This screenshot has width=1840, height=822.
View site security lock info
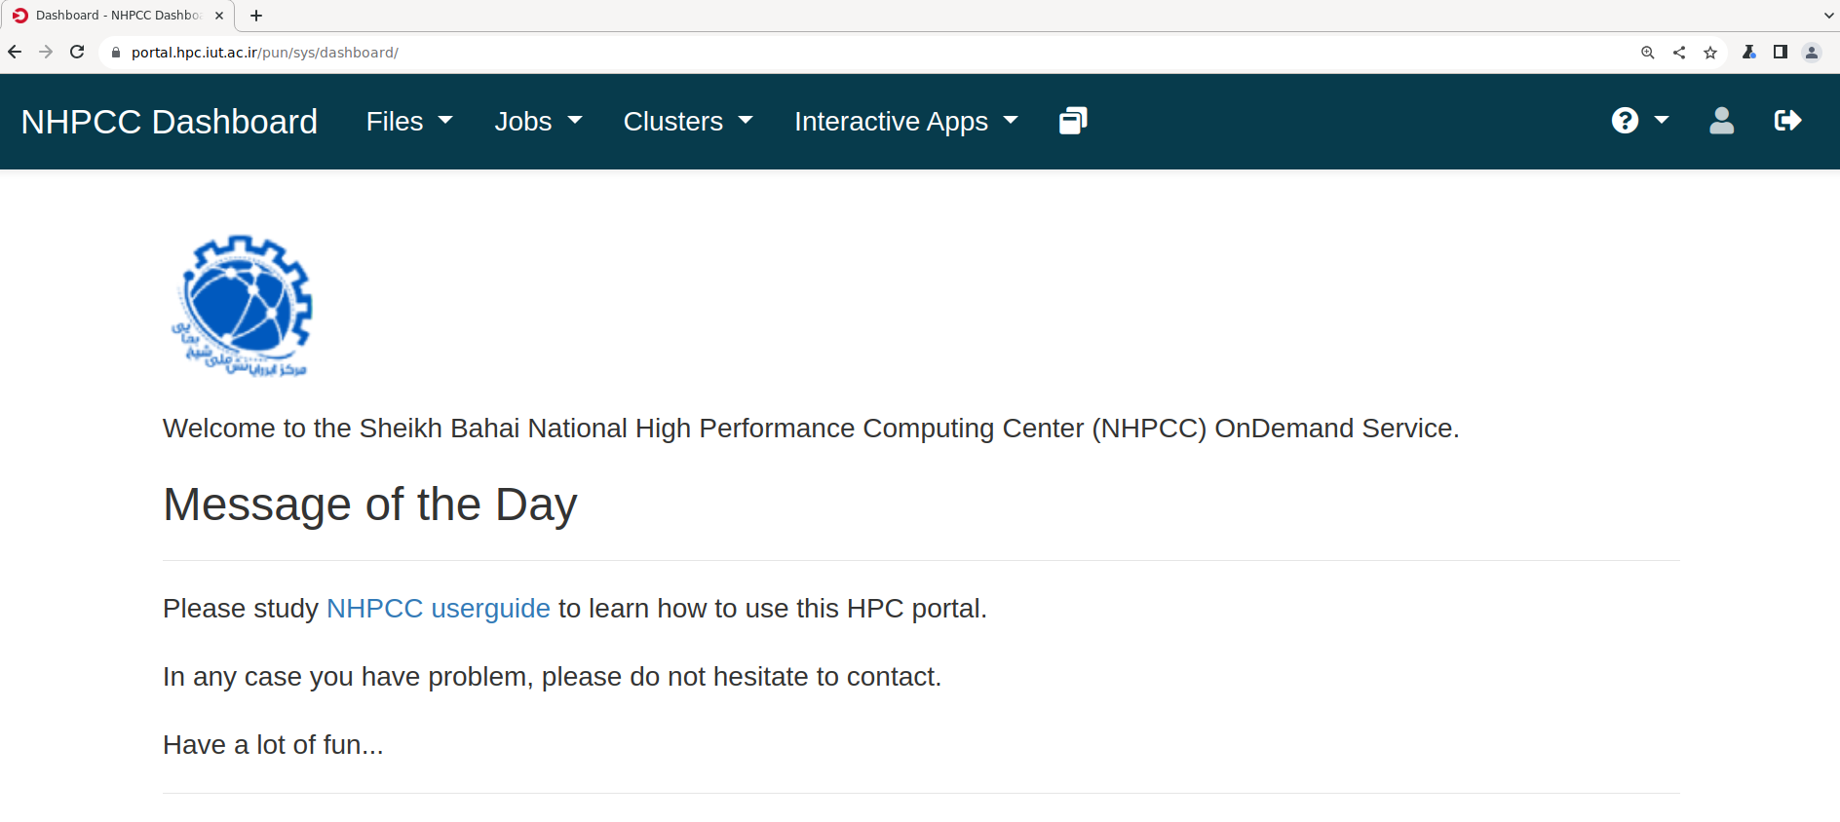tap(116, 53)
